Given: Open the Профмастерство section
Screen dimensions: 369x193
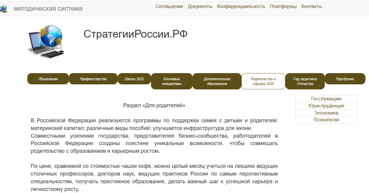Looking at the screenshot, I should click(93, 79).
